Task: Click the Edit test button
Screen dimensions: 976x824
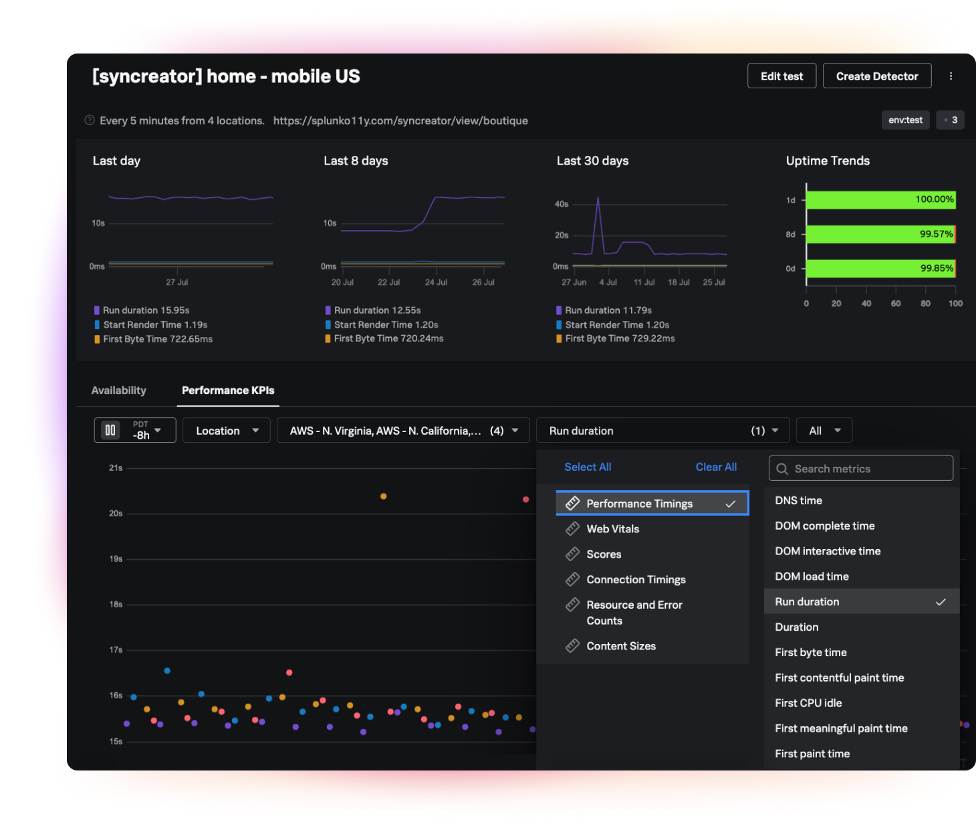Action: click(781, 76)
